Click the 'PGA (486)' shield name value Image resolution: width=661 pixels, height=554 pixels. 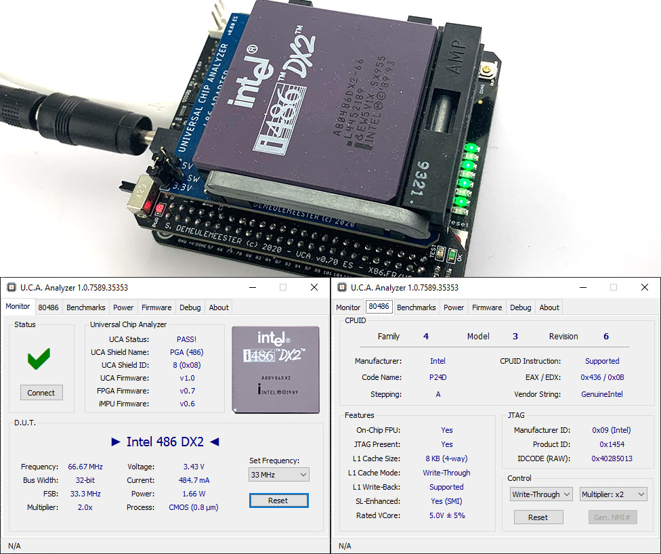click(x=187, y=352)
